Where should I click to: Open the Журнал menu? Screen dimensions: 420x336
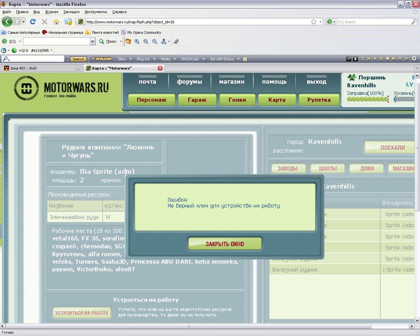[x=51, y=12]
